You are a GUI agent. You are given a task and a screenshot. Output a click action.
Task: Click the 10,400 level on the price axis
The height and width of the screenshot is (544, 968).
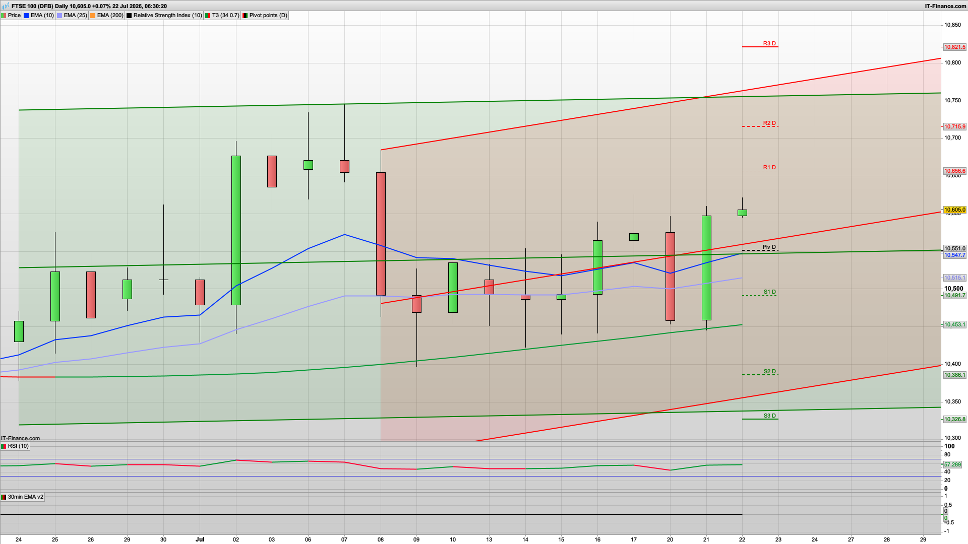pyautogui.click(x=952, y=364)
